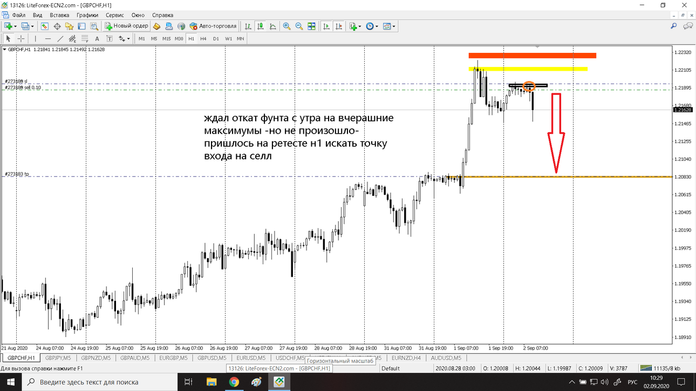Select the horizontal line drawing tool
Image resolution: width=696 pixels, height=391 pixels.
(48, 39)
